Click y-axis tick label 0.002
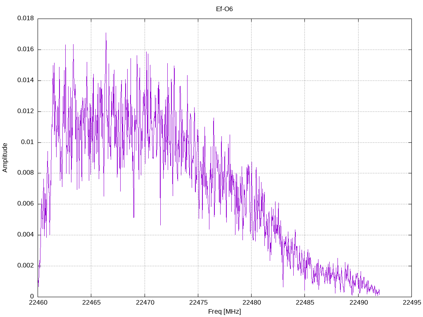This screenshot has width=423, height=317. (x=26, y=265)
